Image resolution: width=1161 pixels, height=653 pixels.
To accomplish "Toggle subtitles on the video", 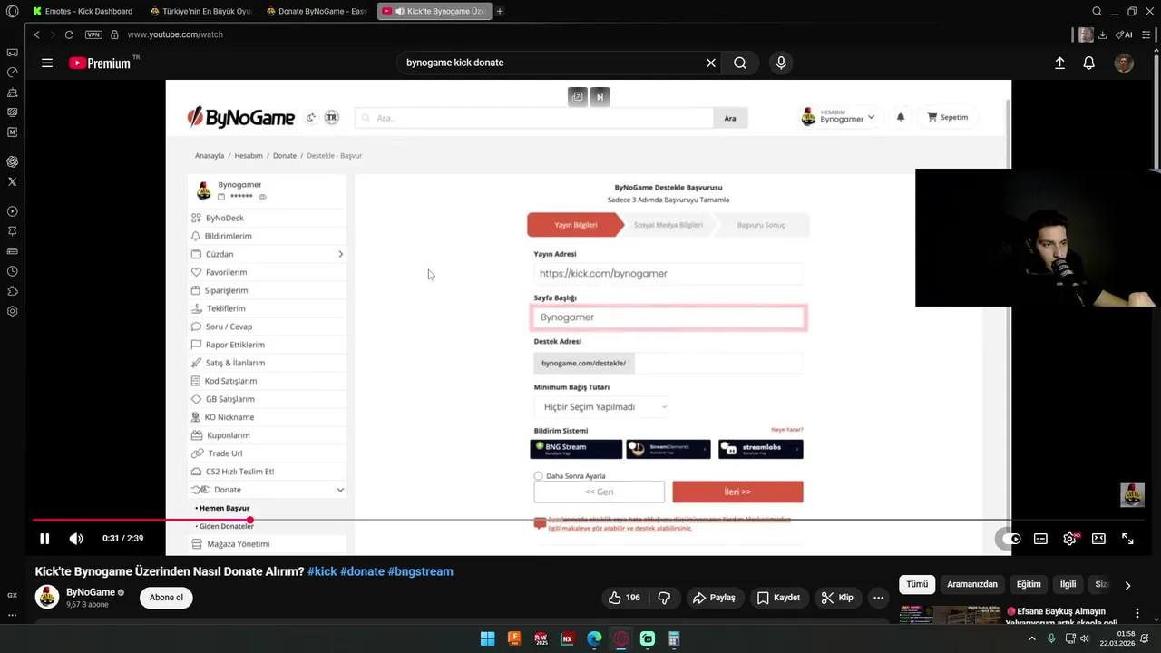I will 1040,539.
